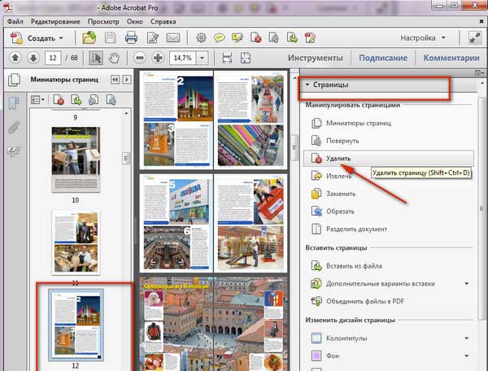Click Вставить из файла option
The image size is (488, 371).
tap(354, 266)
